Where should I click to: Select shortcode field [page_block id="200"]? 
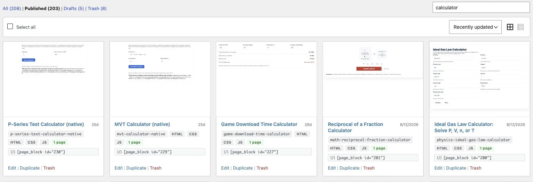480,158
